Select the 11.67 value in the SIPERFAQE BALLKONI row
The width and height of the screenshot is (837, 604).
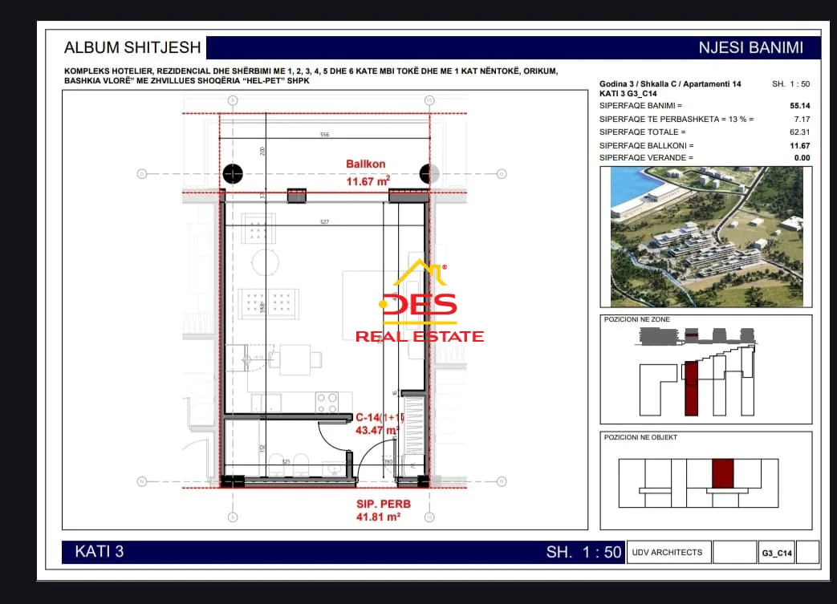point(799,145)
